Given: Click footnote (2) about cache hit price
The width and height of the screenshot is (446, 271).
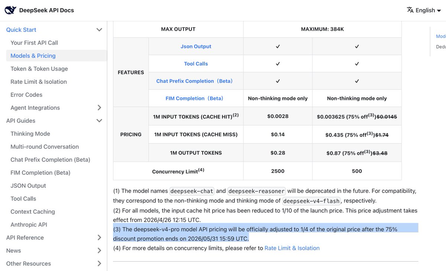Looking at the screenshot, I should pyautogui.click(x=265, y=215).
